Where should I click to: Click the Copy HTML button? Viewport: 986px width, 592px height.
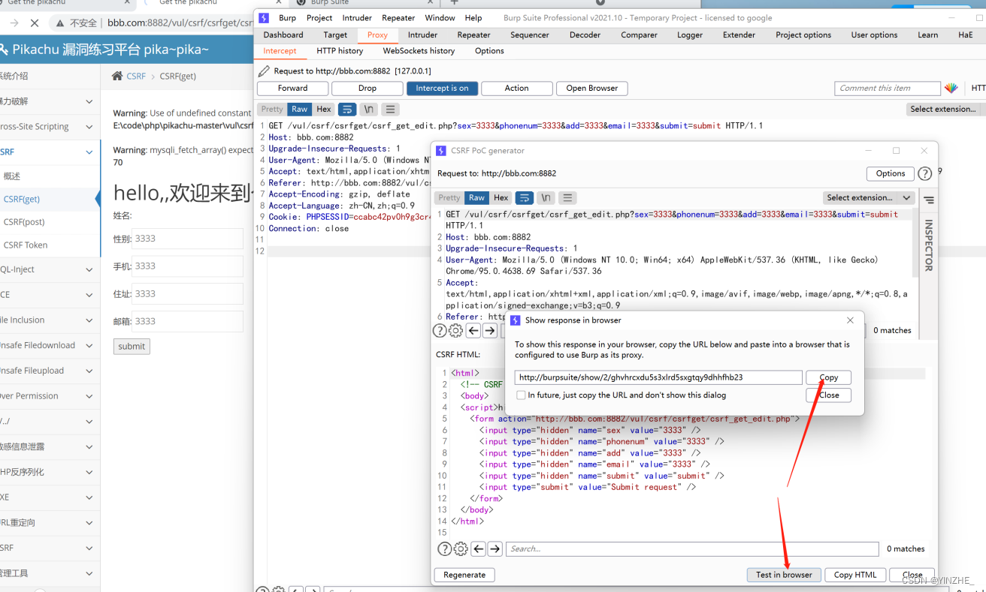click(855, 575)
